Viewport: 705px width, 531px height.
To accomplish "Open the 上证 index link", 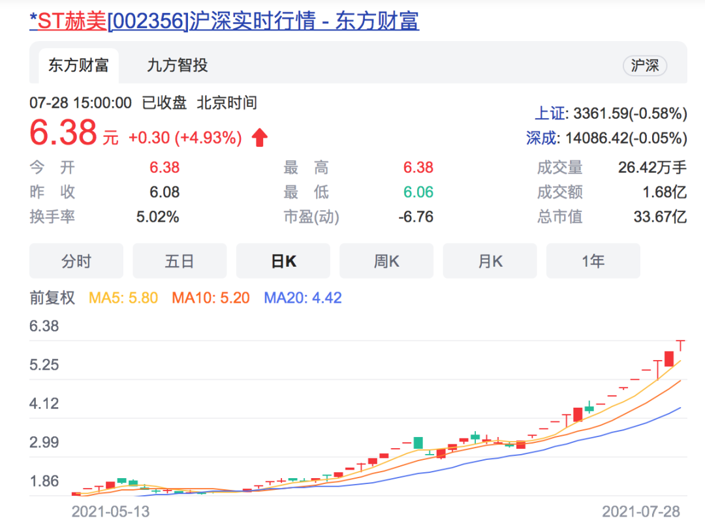I will click(x=550, y=114).
